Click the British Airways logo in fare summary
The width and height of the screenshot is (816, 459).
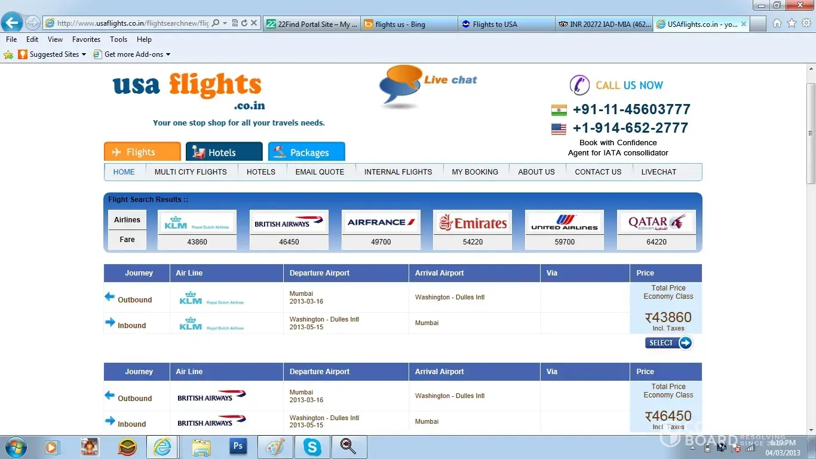point(289,223)
